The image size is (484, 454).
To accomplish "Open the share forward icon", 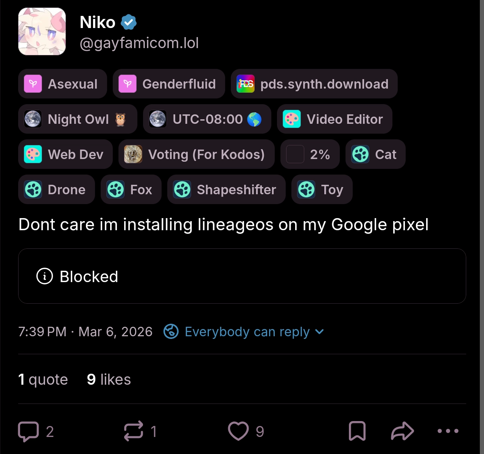I will click(402, 431).
